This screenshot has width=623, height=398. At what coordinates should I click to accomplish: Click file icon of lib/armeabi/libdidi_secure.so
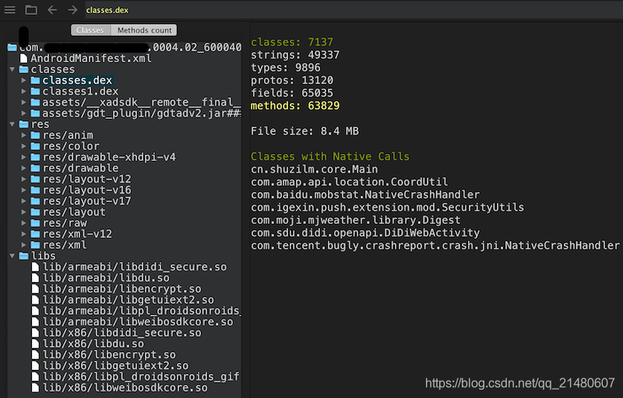(x=35, y=267)
